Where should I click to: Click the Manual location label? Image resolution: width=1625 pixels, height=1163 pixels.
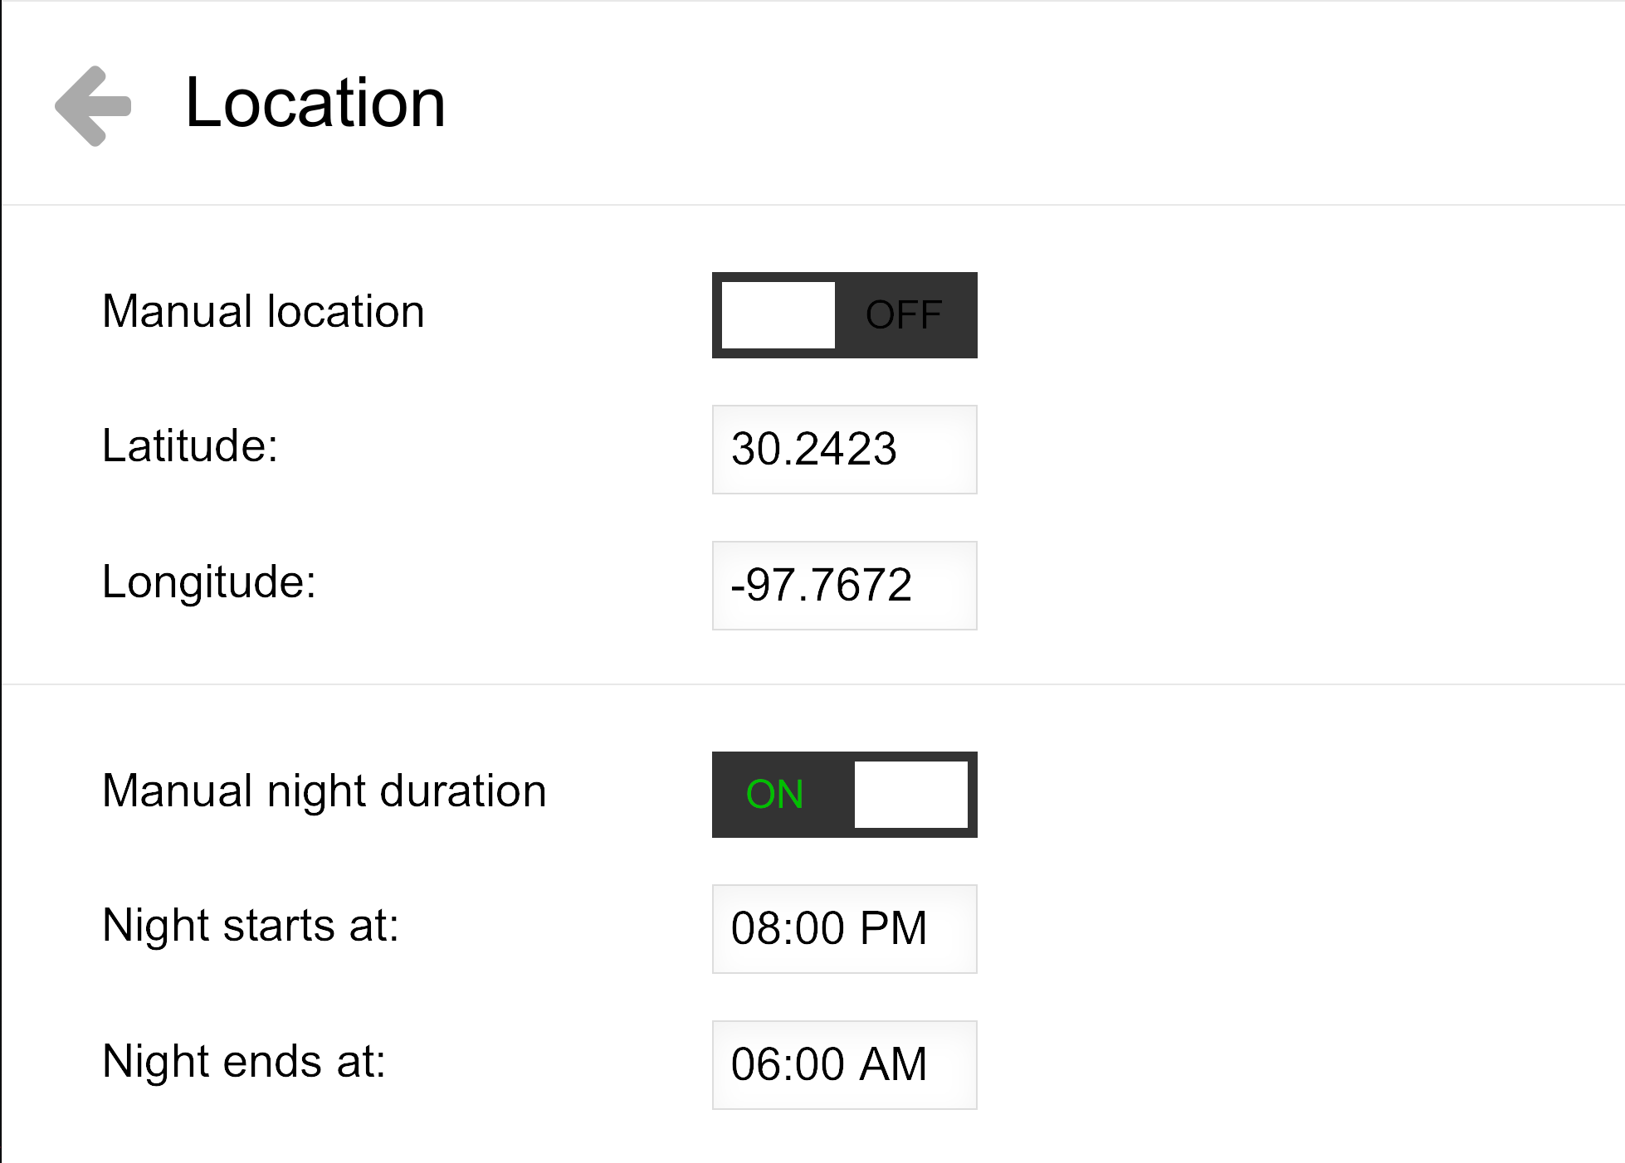click(x=263, y=312)
